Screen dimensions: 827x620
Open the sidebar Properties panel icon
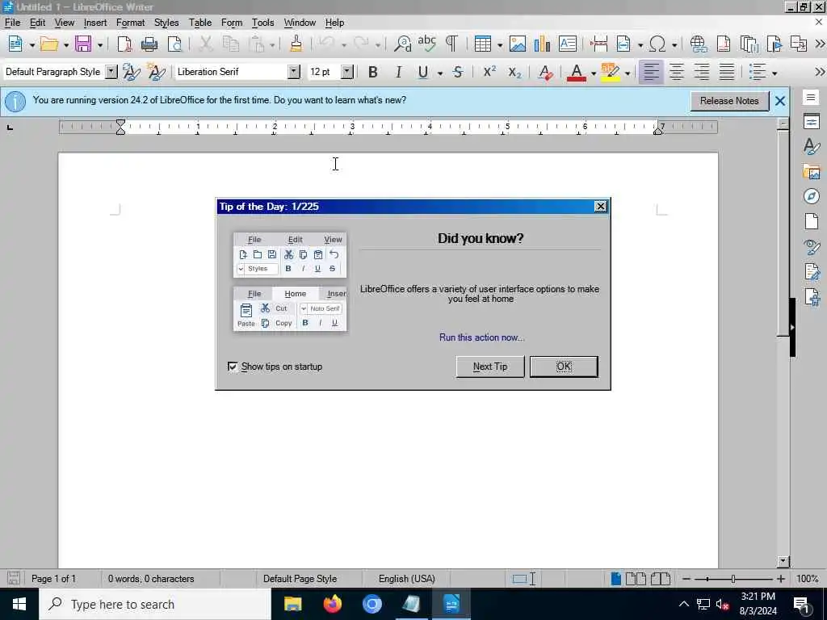[x=811, y=122]
